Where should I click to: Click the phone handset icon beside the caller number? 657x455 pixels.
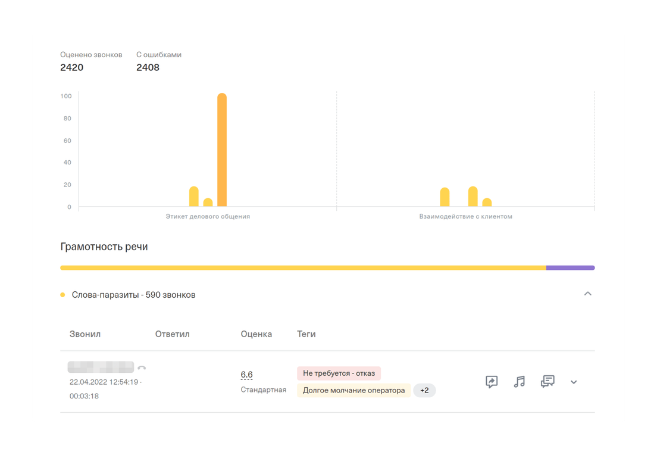pyautogui.click(x=142, y=368)
